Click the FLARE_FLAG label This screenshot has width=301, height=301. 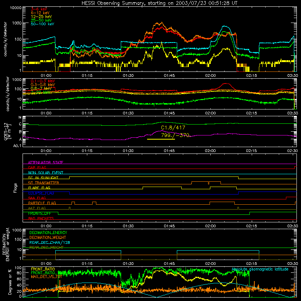39,188
